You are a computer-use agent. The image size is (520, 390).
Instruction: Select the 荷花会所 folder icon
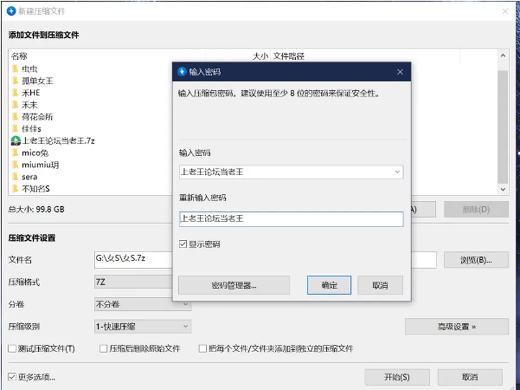tap(15, 117)
